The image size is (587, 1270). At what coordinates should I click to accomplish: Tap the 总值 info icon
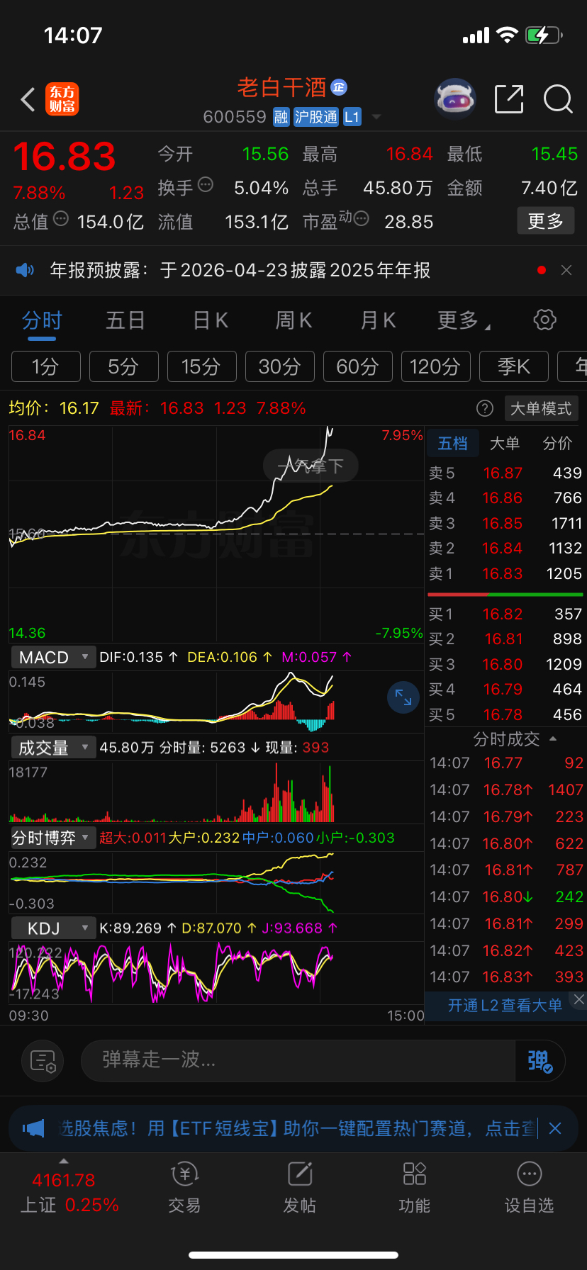click(61, 219)
